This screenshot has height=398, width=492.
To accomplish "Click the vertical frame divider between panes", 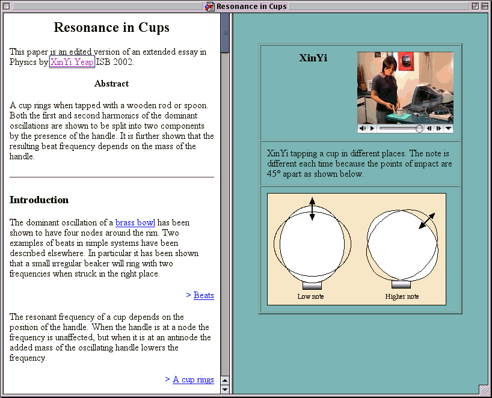I will tap(232, 203).
